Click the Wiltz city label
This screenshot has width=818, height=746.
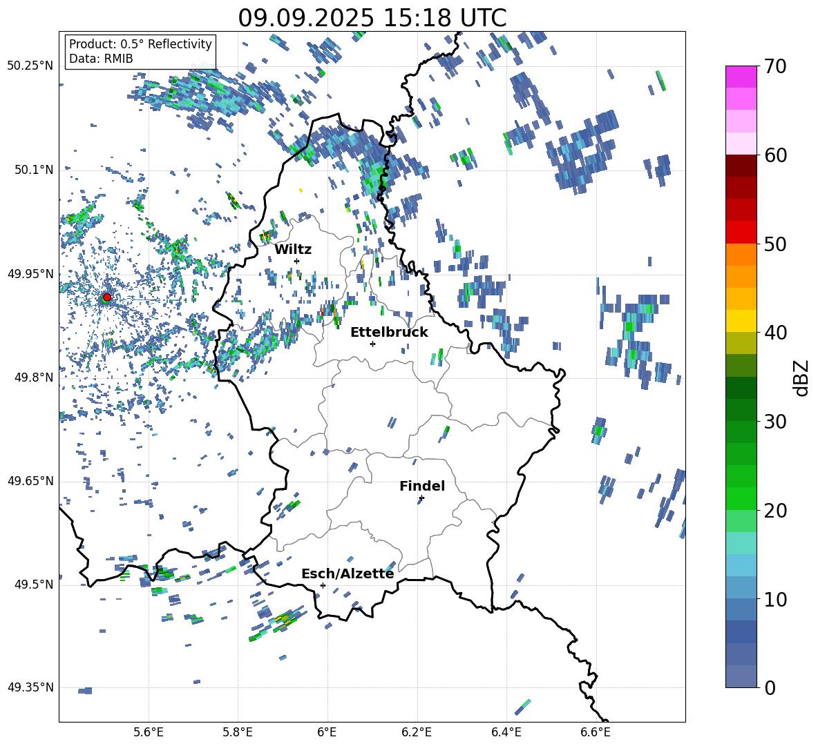pos(293,250)
